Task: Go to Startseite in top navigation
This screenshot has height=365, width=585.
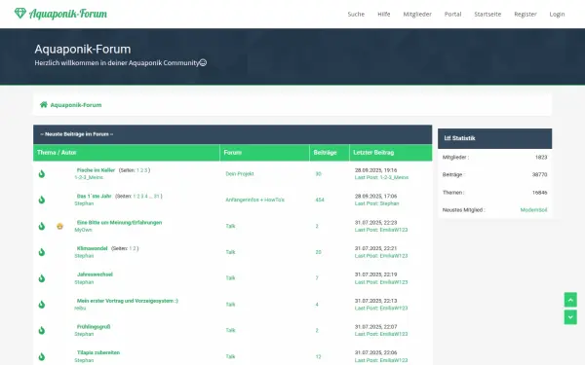Action: [x=487, y=15]
